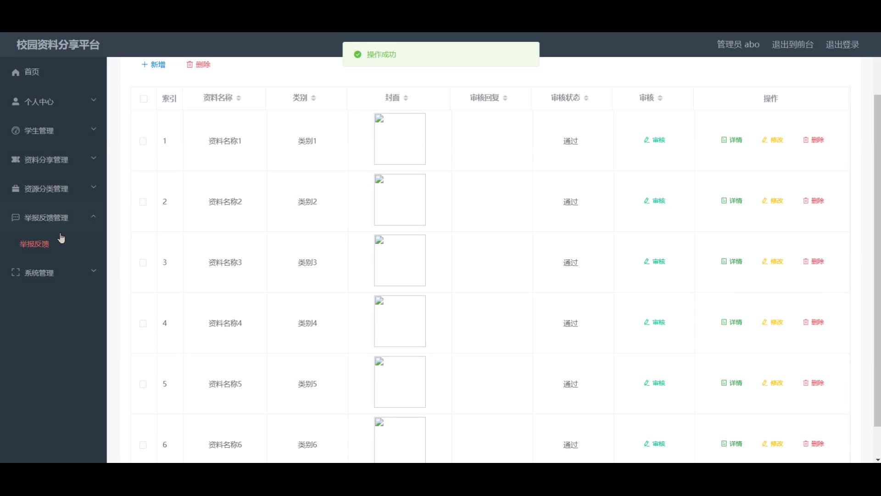Click 审核 edit button in row 5
The height and width of the screenshot is (496, 881).
point(654,383)
